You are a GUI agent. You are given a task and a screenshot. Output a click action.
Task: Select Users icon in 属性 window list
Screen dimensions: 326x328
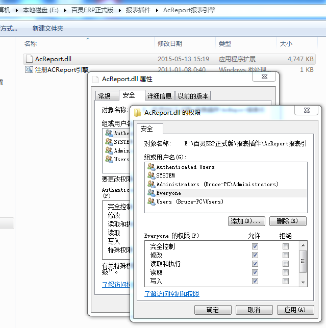click(109, 159)
